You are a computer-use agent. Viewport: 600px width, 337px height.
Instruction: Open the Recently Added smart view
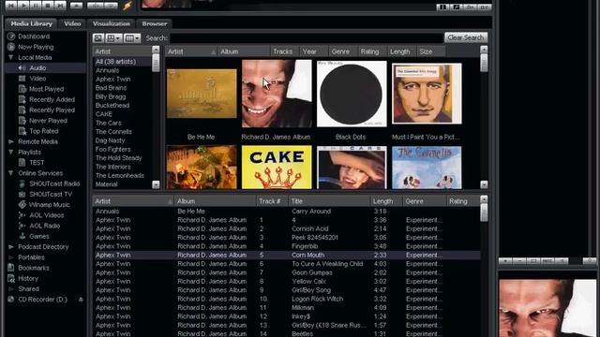[52, 99]
